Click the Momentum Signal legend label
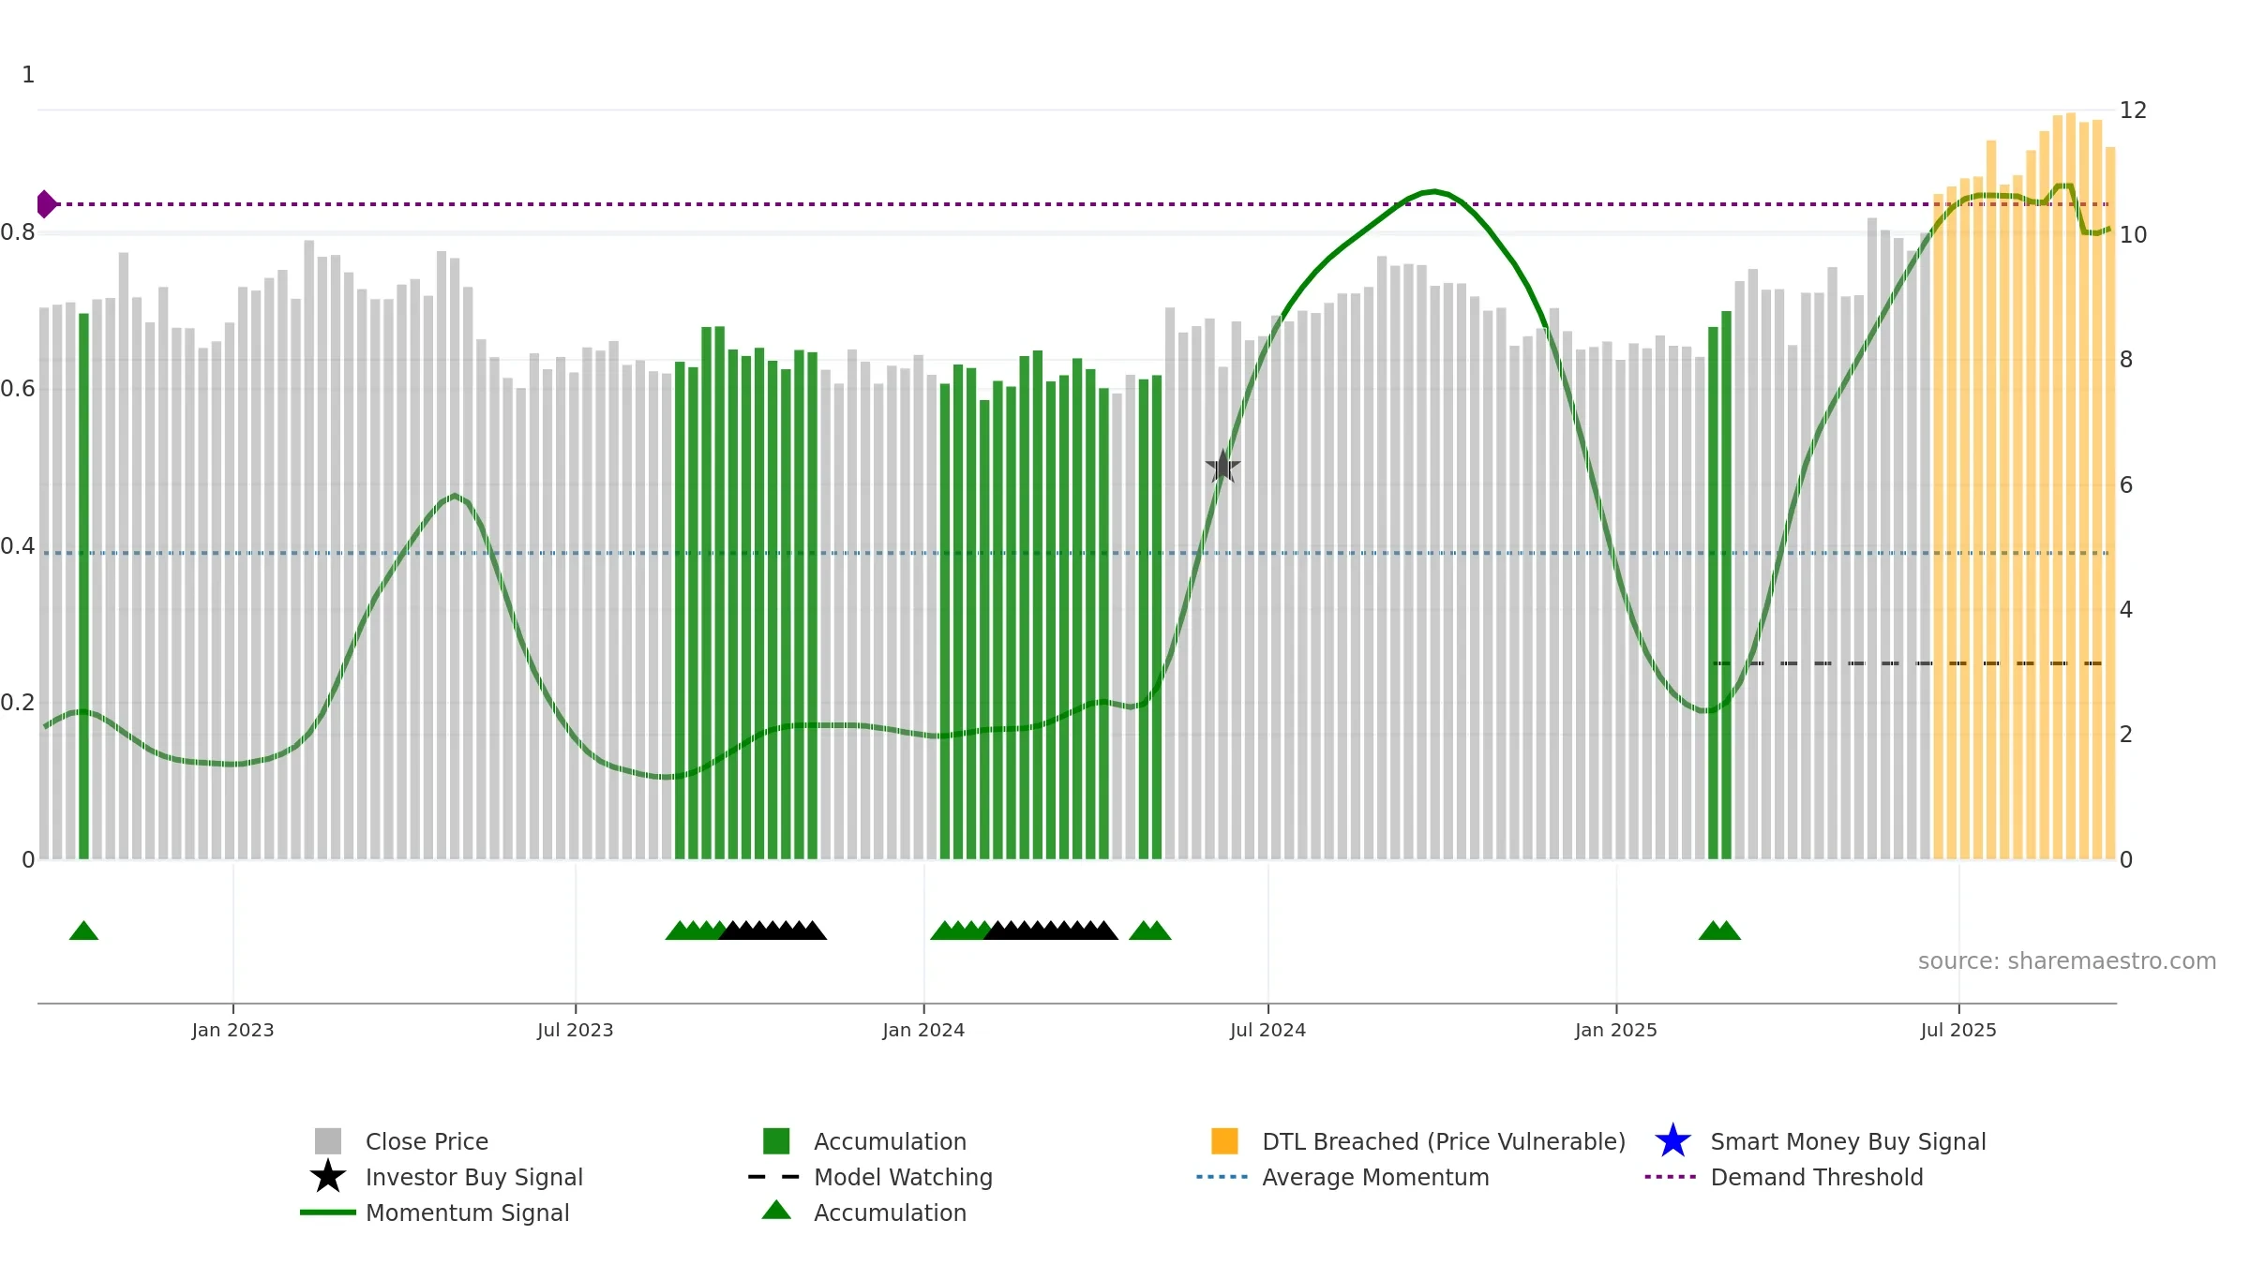This screenshot has height=1265, width=2250. (468, 1213)
